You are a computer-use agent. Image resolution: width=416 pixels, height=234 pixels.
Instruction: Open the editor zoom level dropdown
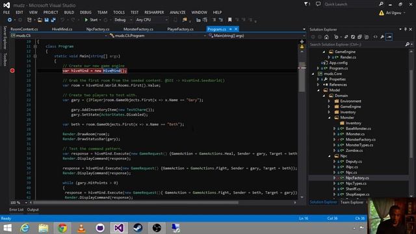pyautogui.click(x=26, y=203)
